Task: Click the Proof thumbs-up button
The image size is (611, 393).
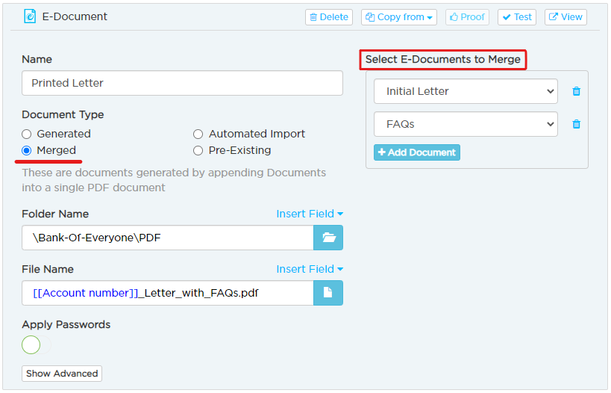Action: [467, 17]
